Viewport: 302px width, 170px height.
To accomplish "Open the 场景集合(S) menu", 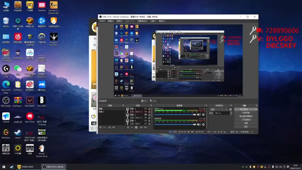I will click(x=143, y=21).
